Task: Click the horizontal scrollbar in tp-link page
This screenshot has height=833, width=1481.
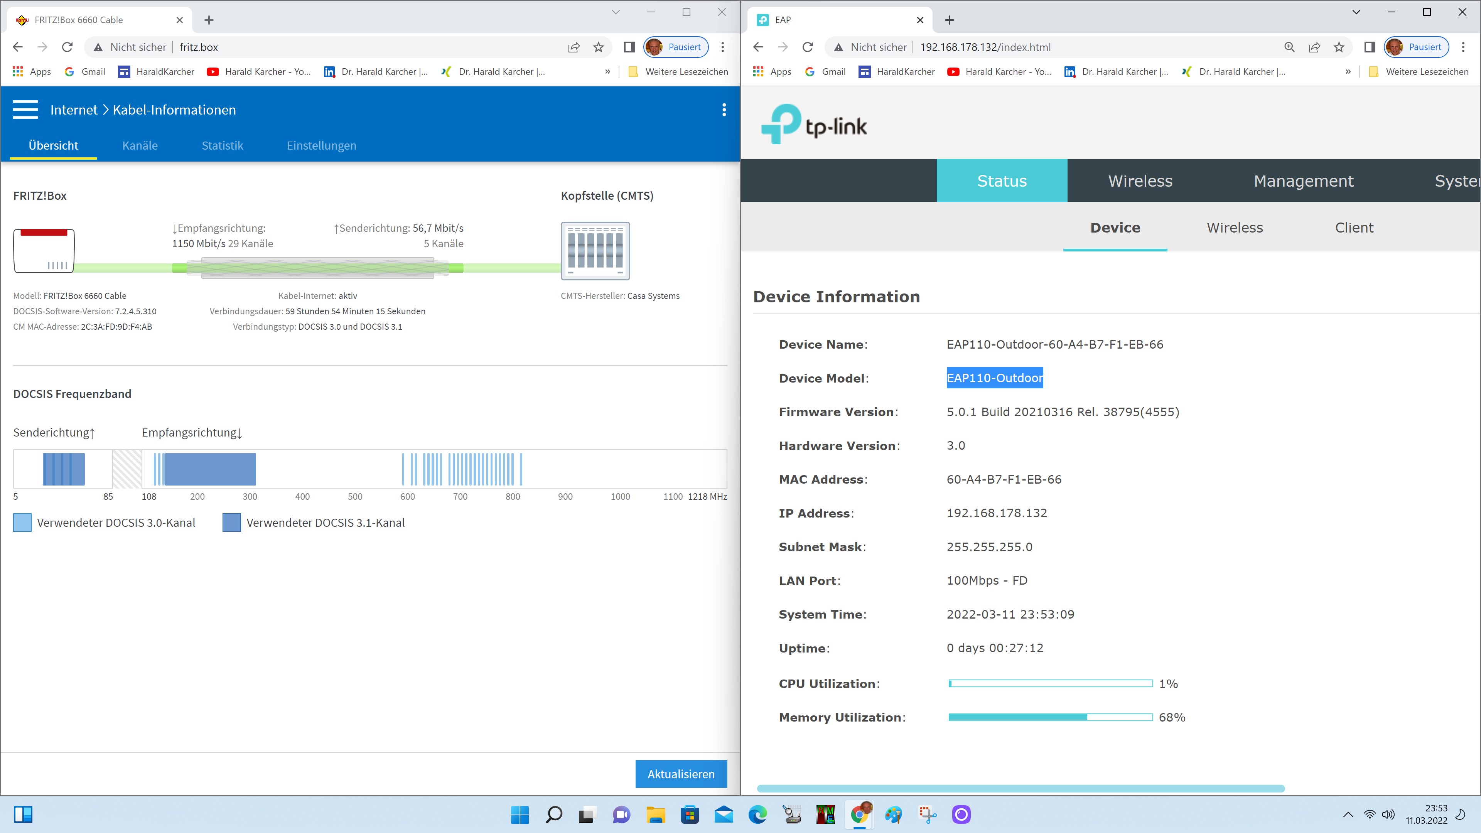Action: point(1021,788)
